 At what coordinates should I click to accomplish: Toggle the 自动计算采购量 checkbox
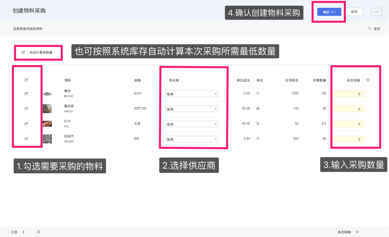pyautogui.click(x=23, y=52)
